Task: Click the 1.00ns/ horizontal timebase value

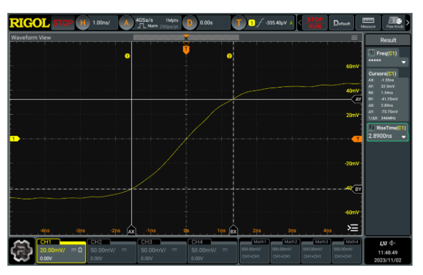Action: pos(101,23)
